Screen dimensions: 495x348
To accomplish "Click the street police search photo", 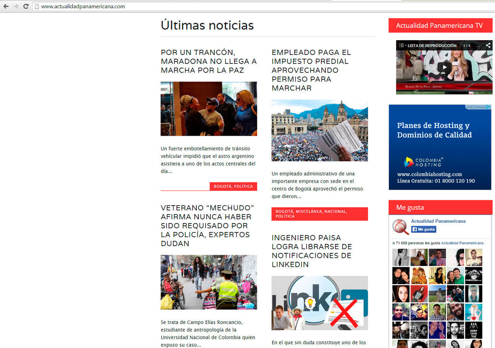I will (209, 282).
